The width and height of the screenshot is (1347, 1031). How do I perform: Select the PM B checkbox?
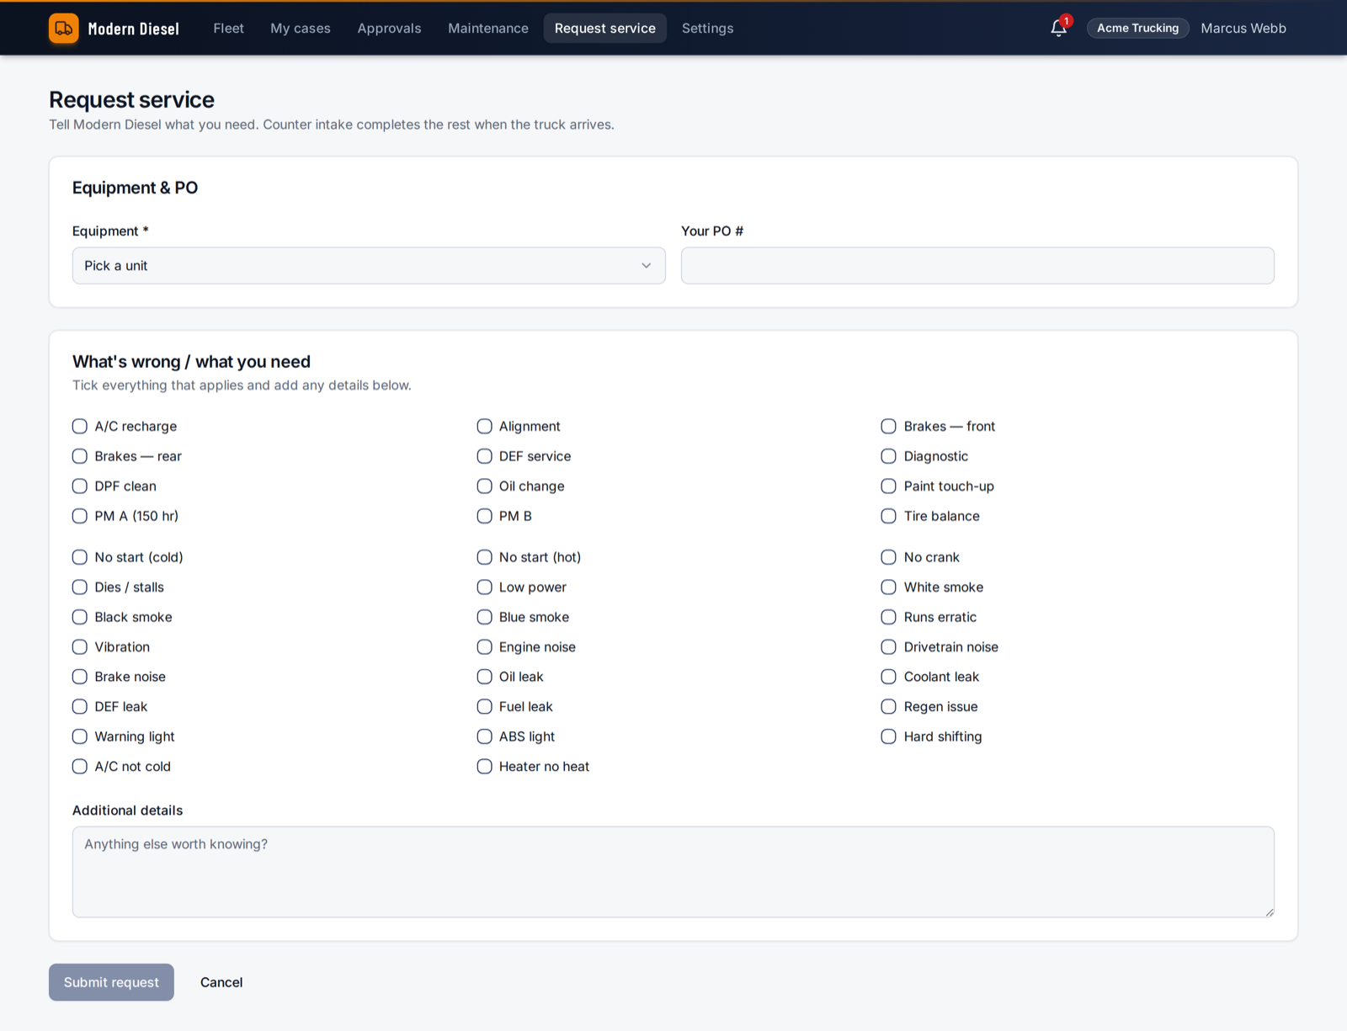pyautogui.click(x=484, y=516)
